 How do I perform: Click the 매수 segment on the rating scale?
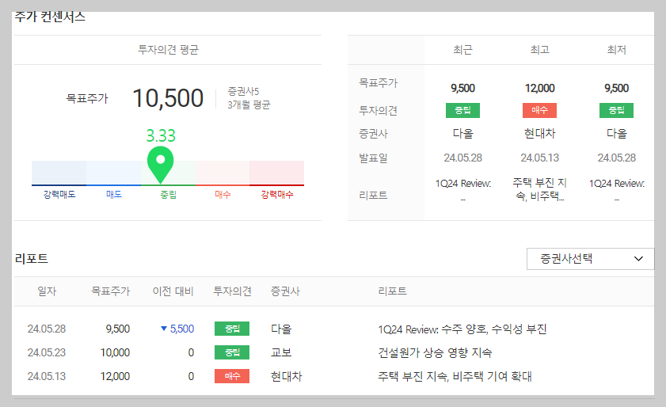pyautogui.click(x=223, y=173)
